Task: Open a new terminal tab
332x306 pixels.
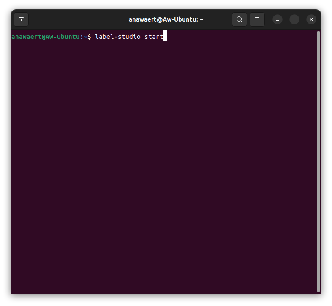Action: click(x=21, y=19)
